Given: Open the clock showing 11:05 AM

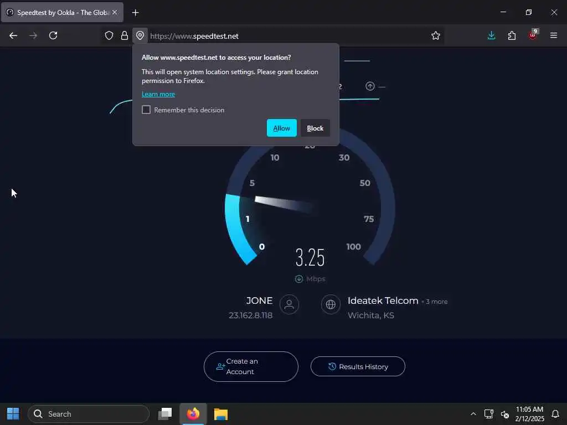Looking at the screenshot, I should pos(529,414).
